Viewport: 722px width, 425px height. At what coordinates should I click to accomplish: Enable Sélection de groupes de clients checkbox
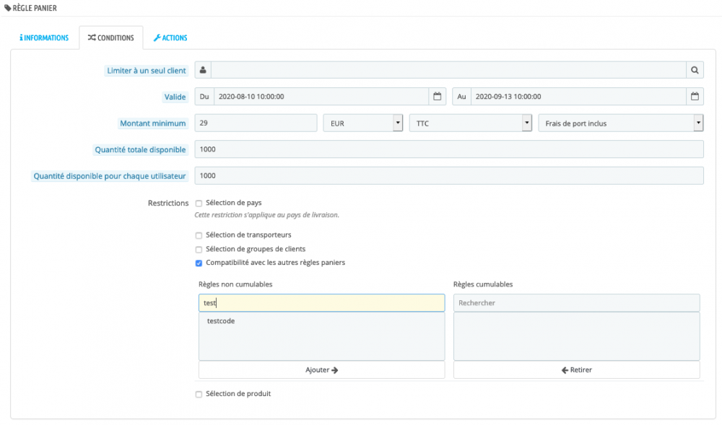pos(199,250)
